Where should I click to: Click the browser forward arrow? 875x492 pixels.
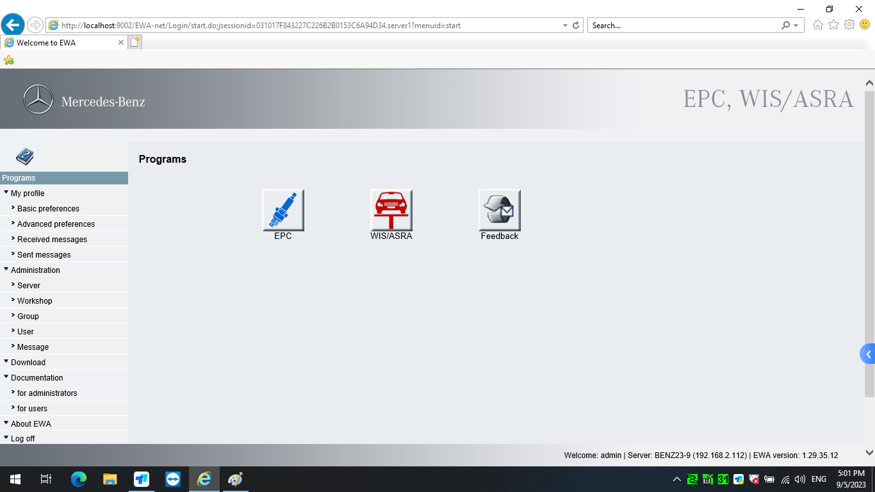pos(35,26)
